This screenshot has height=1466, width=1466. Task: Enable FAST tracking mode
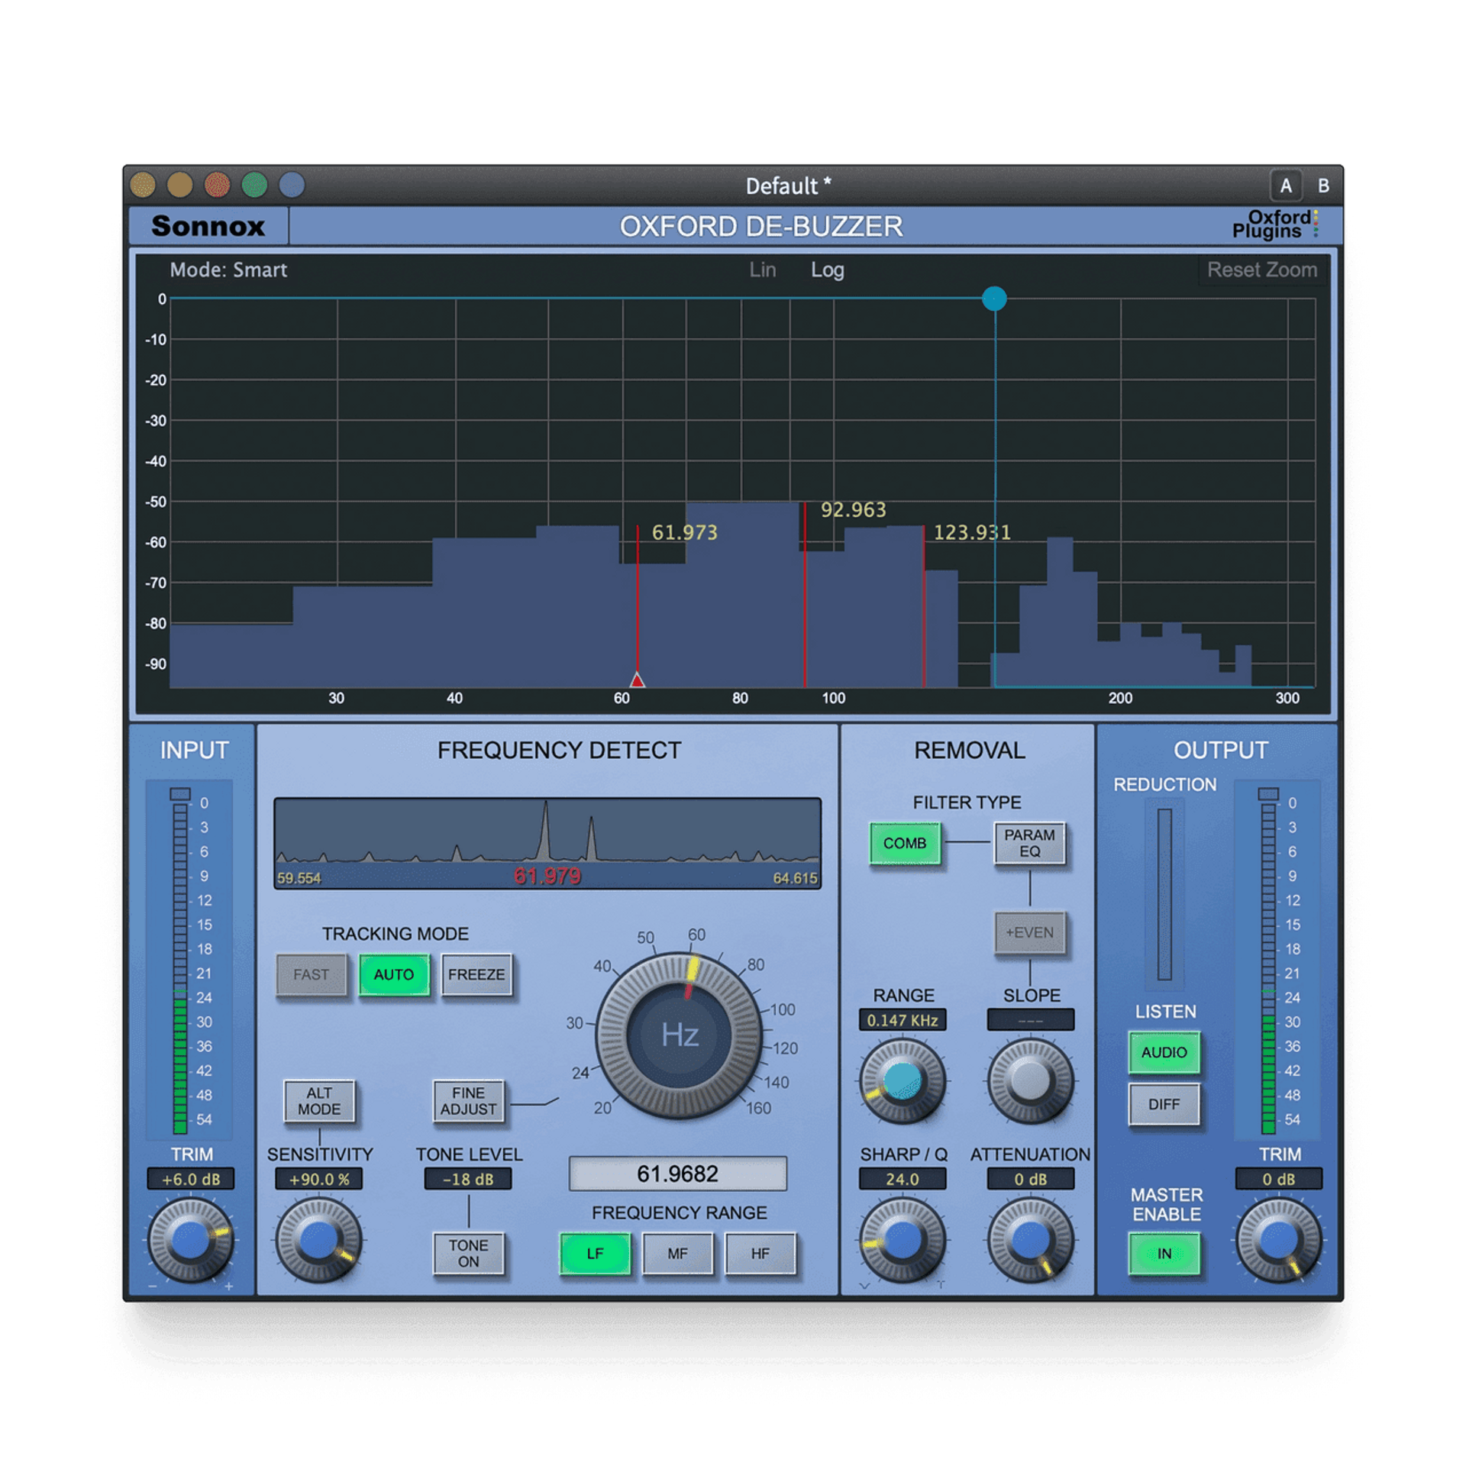311,974
